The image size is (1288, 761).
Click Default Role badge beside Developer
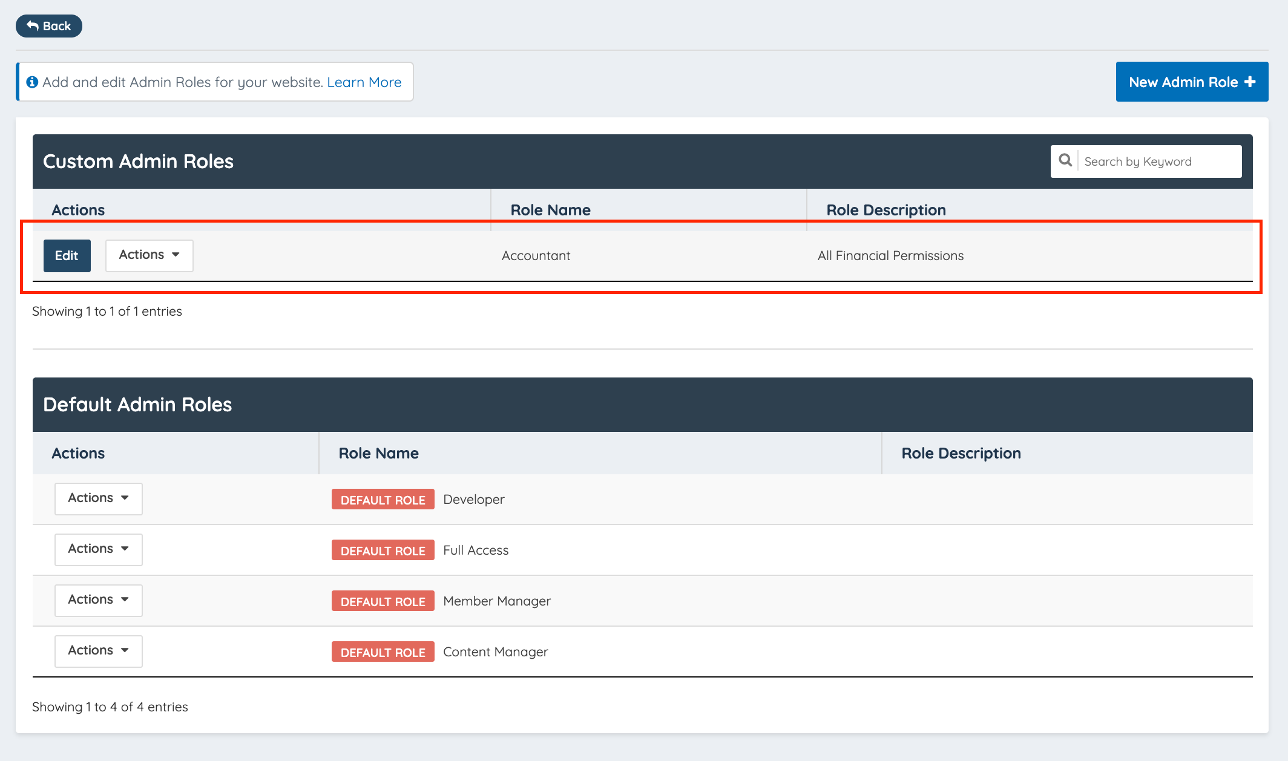383,500
